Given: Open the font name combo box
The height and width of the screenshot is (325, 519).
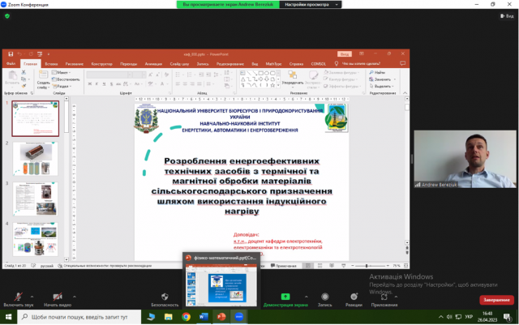Looking at the screenshot, I should click(109, 75).
